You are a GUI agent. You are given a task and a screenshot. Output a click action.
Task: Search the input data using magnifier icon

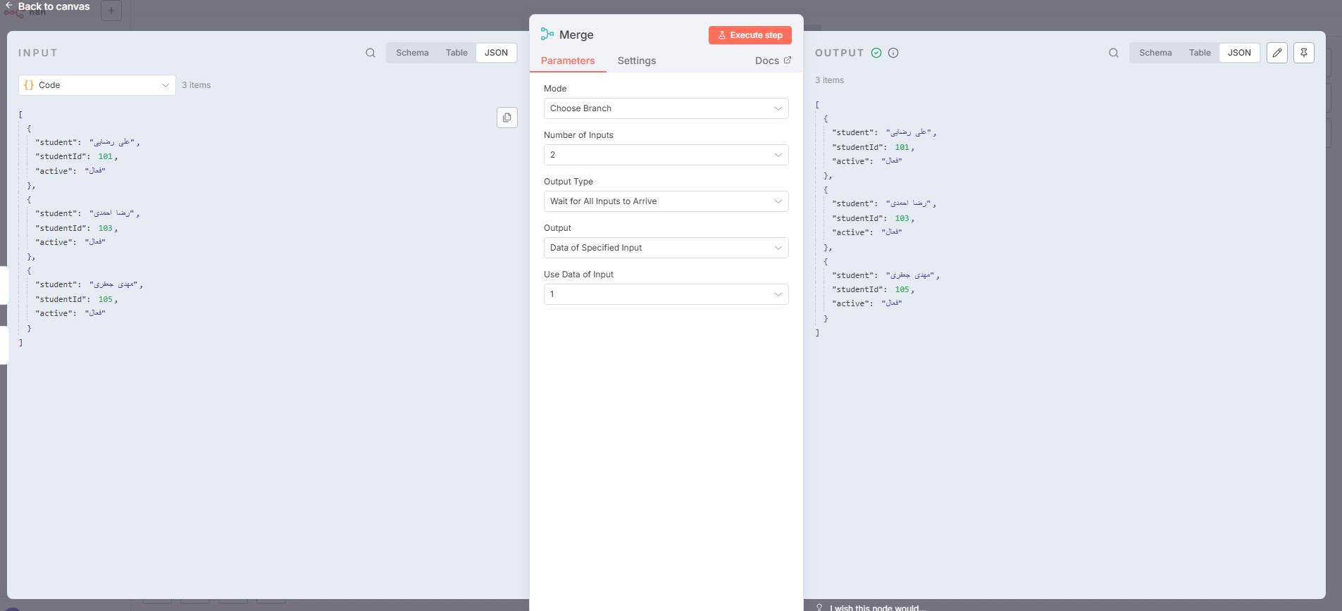371,53
